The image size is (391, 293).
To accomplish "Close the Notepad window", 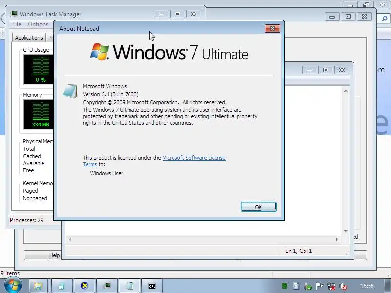I will coord(342,70).
